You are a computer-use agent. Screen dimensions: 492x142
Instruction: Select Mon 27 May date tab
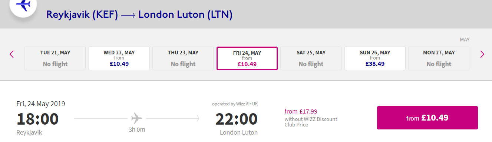click(x=439, y=58)
